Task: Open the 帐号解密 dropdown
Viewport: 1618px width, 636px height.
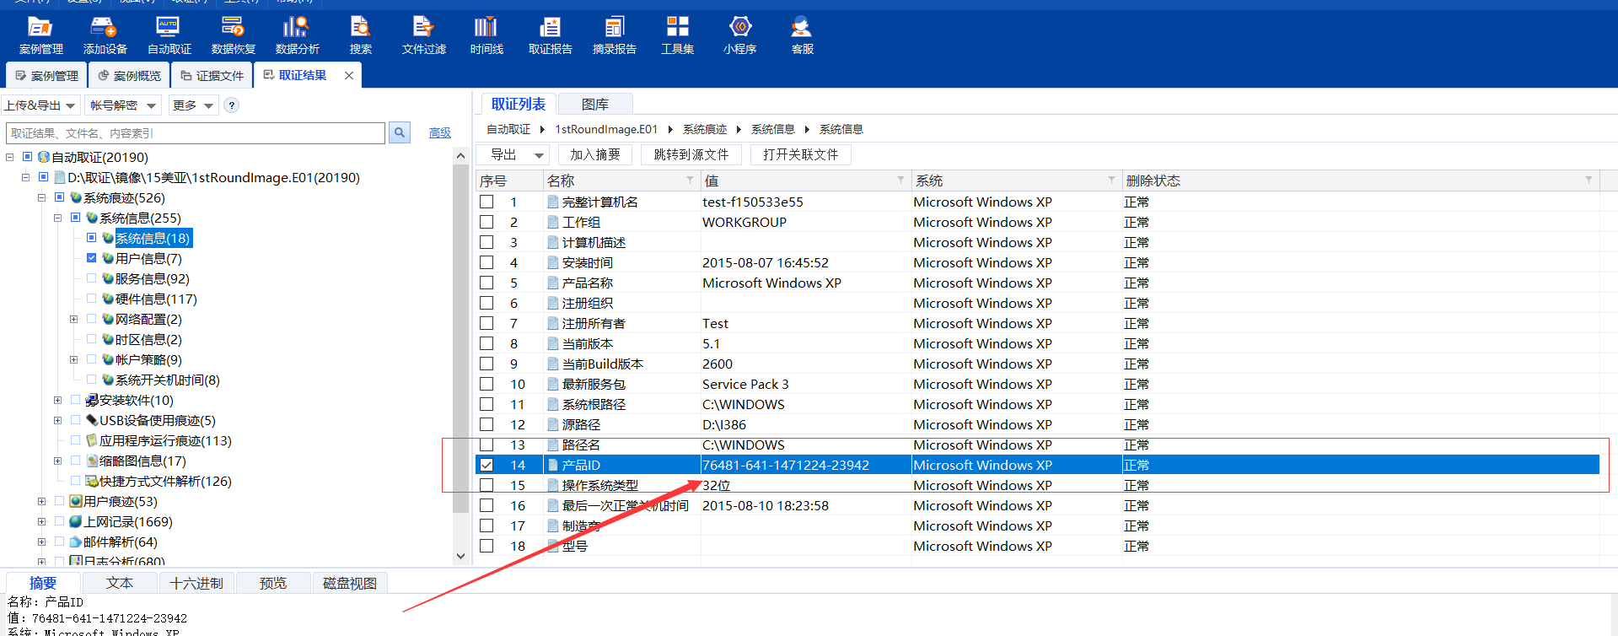Action: pos(123,105)
